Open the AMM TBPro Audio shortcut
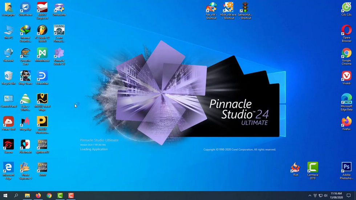356x200 pixels. point(42,170)
